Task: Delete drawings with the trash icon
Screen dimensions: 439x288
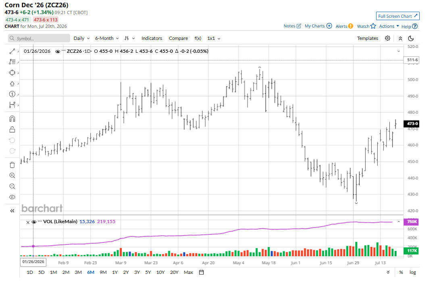Action: click(x=12, y=165)
